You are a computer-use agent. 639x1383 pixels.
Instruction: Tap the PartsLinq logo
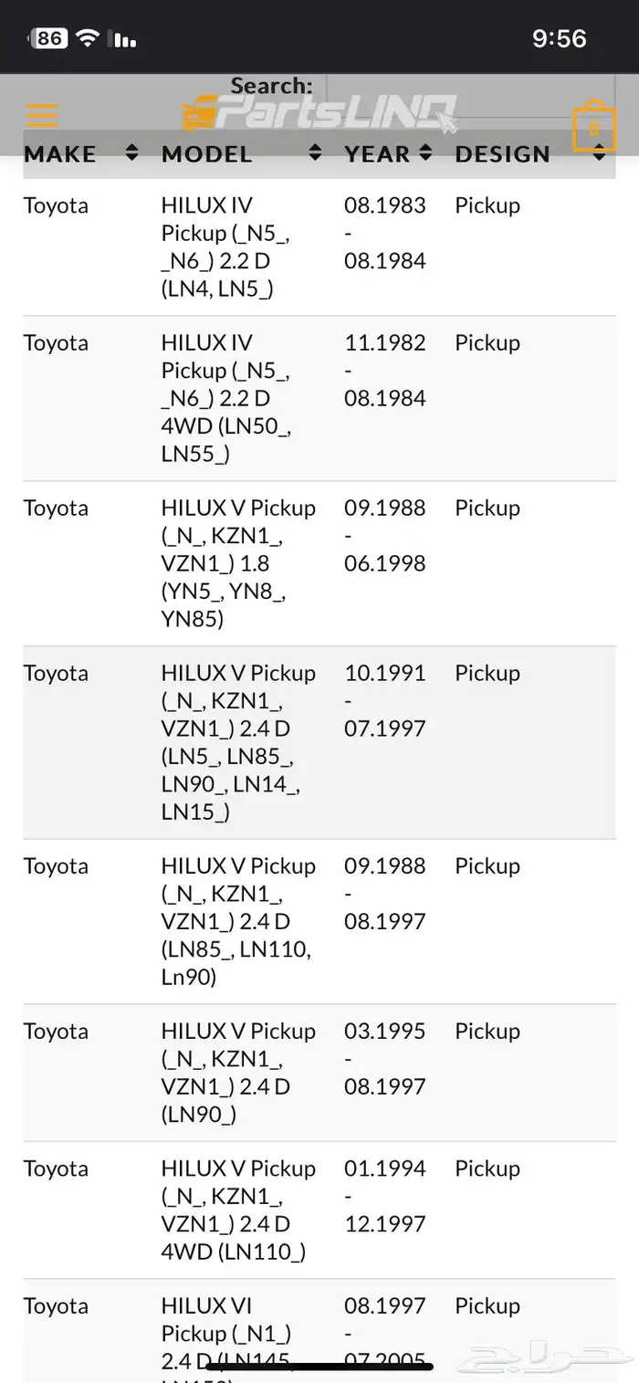point(319,114)
